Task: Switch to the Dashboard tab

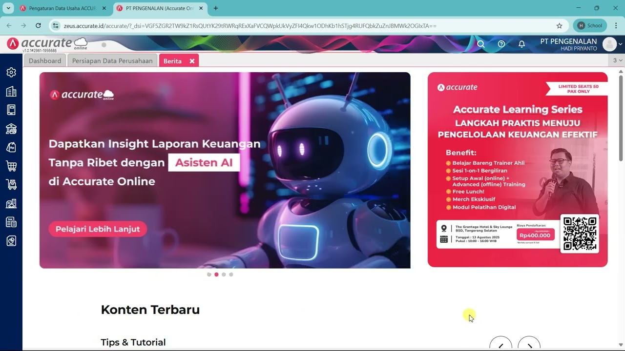Action: (45, 61)
